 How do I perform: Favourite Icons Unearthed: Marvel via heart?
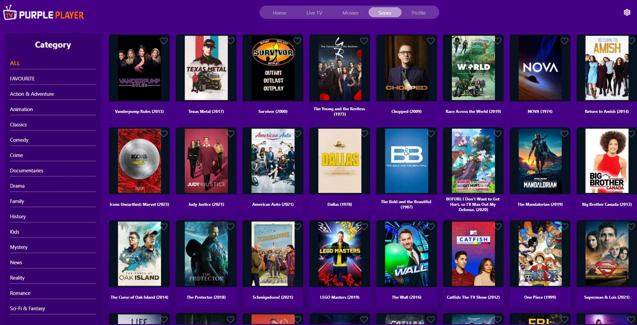click(164, 134)
